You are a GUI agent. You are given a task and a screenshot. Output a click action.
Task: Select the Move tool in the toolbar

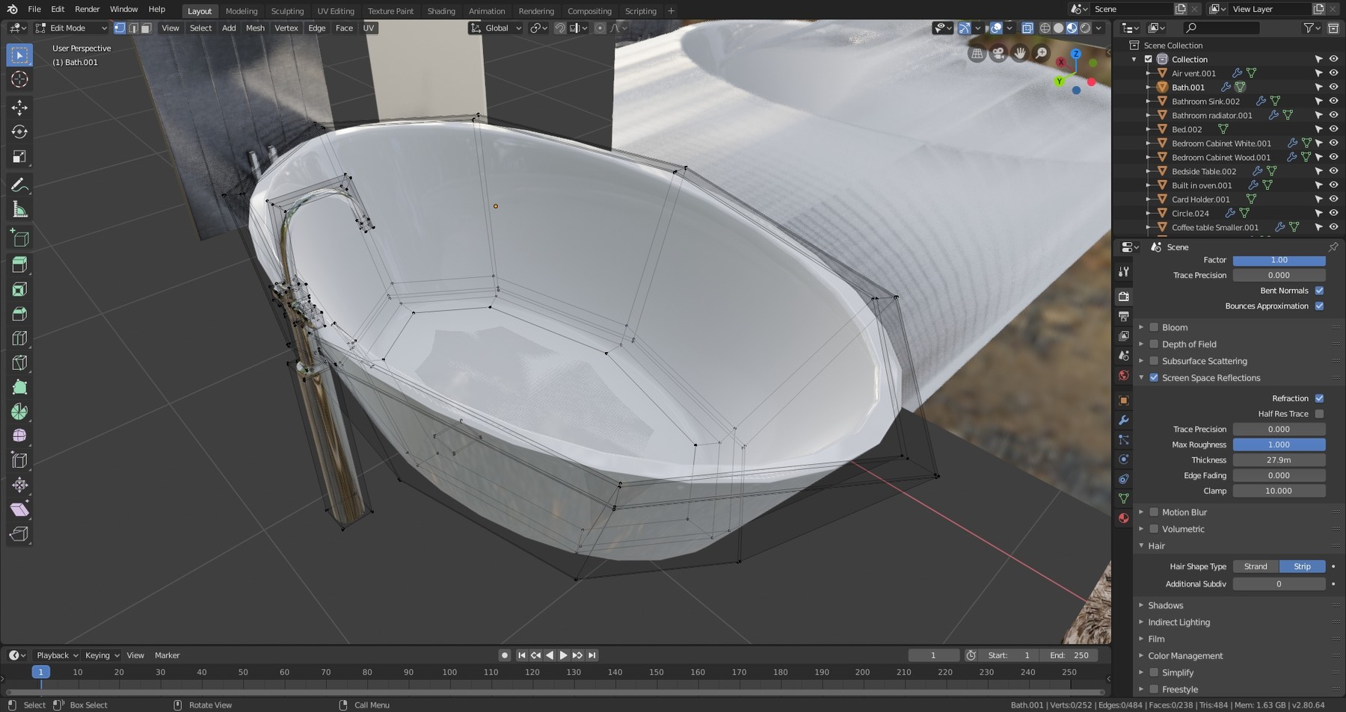(19, 108)
